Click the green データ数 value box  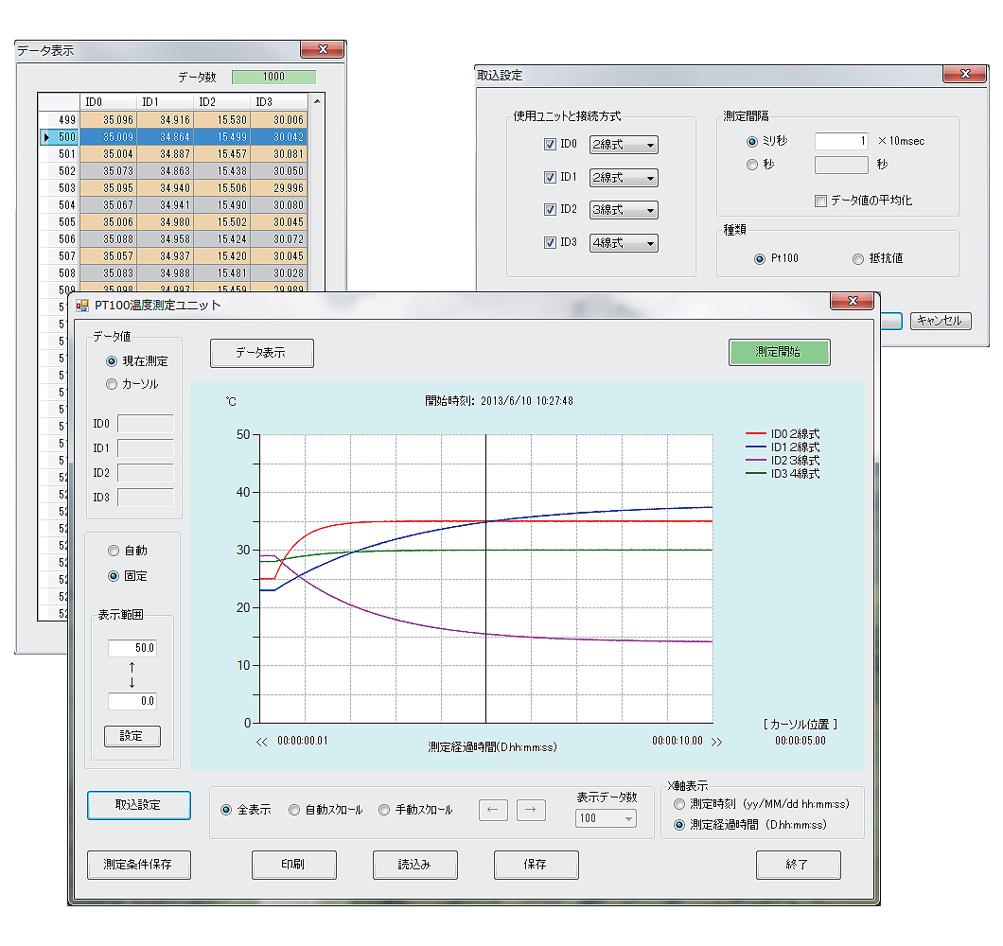(x=273, y=77)
